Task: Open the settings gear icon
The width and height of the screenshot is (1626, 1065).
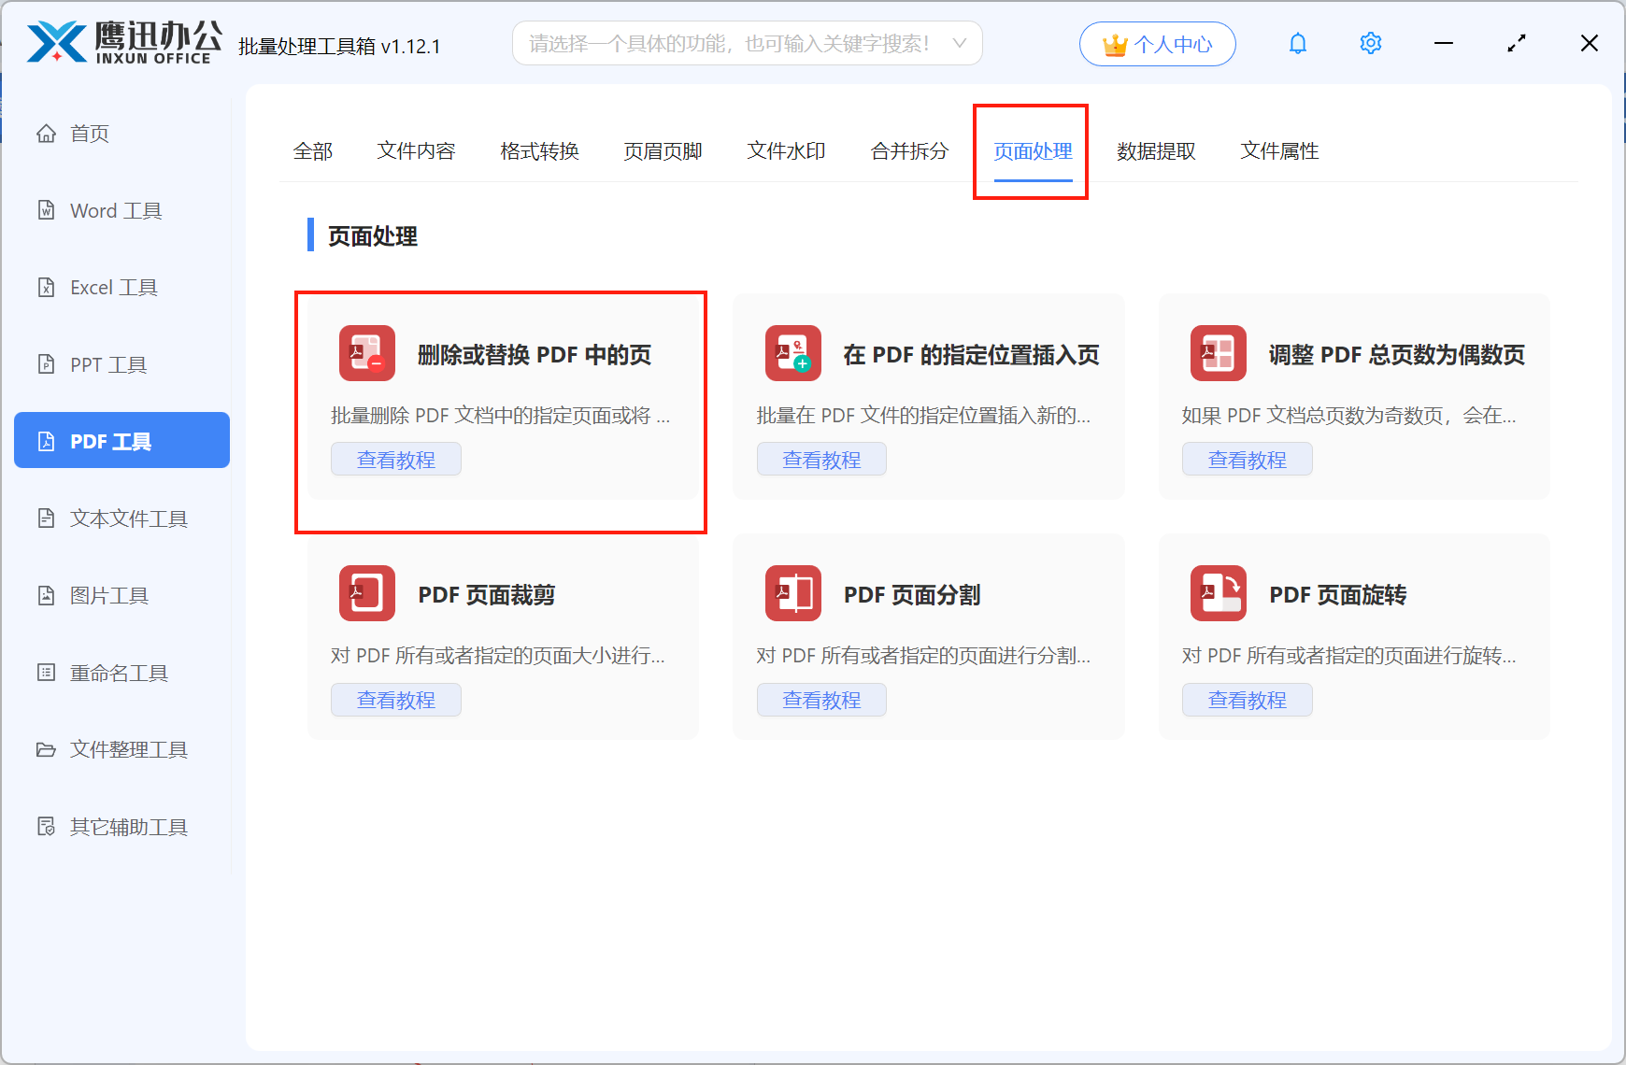Action: [x=1370, y=43]
